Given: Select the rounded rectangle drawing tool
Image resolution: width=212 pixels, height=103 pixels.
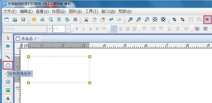Looking at the screenshot, I should (x=8, y=65).
